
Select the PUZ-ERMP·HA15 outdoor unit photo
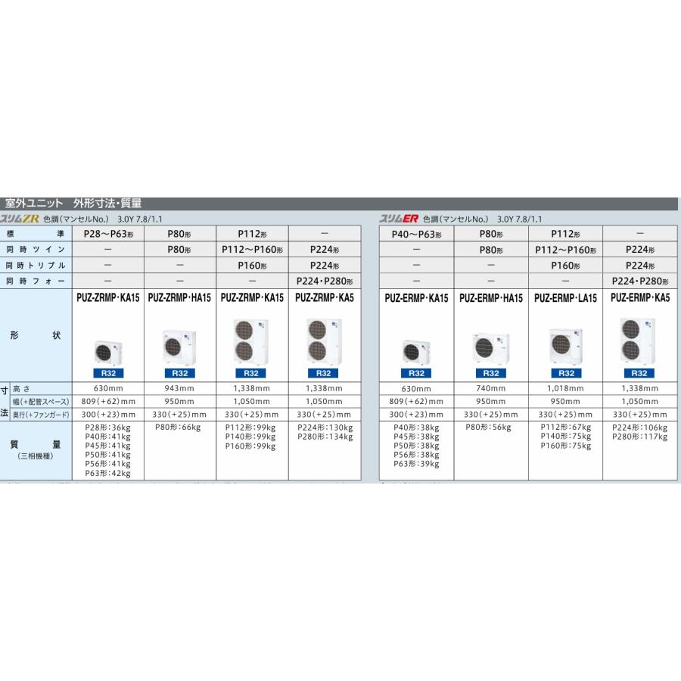pos(491,349)
